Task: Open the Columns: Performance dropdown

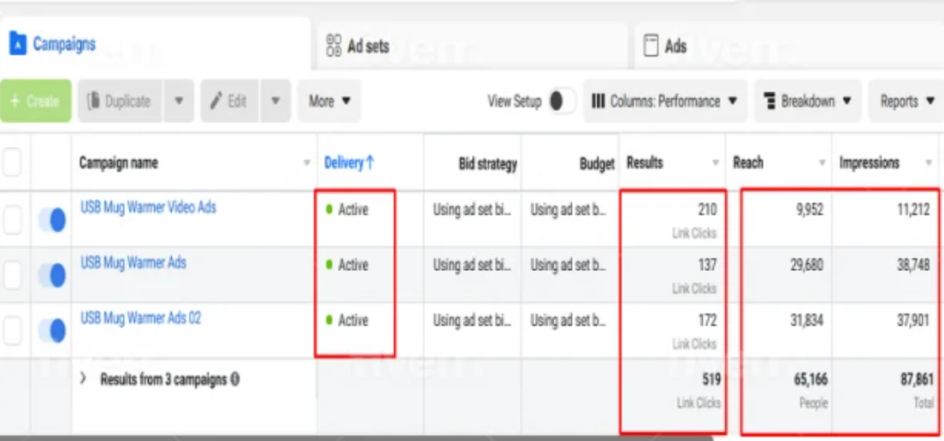Action: tap(664, 101)
